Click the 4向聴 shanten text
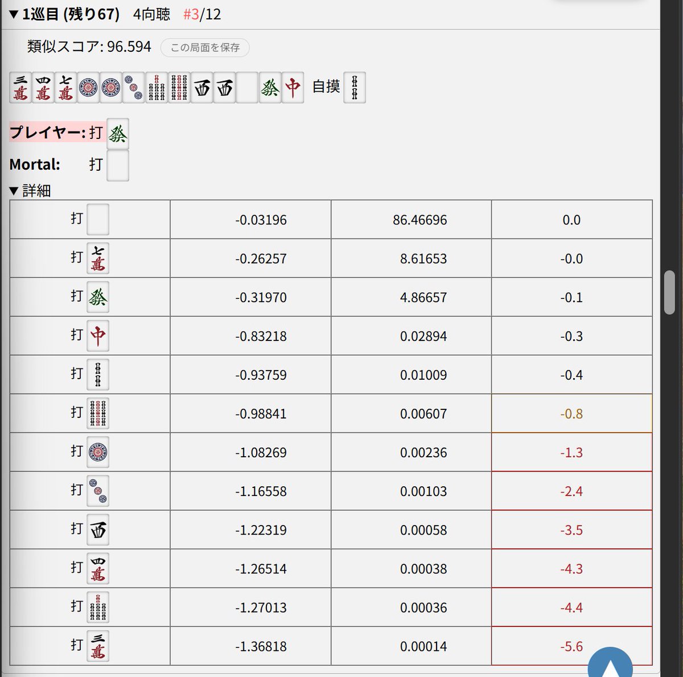This screenshot has width=683, height=677. [x=151, y=14]
